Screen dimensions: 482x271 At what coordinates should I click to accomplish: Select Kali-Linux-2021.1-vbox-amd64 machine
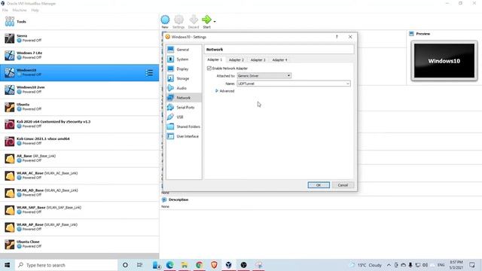pos(79,142)
